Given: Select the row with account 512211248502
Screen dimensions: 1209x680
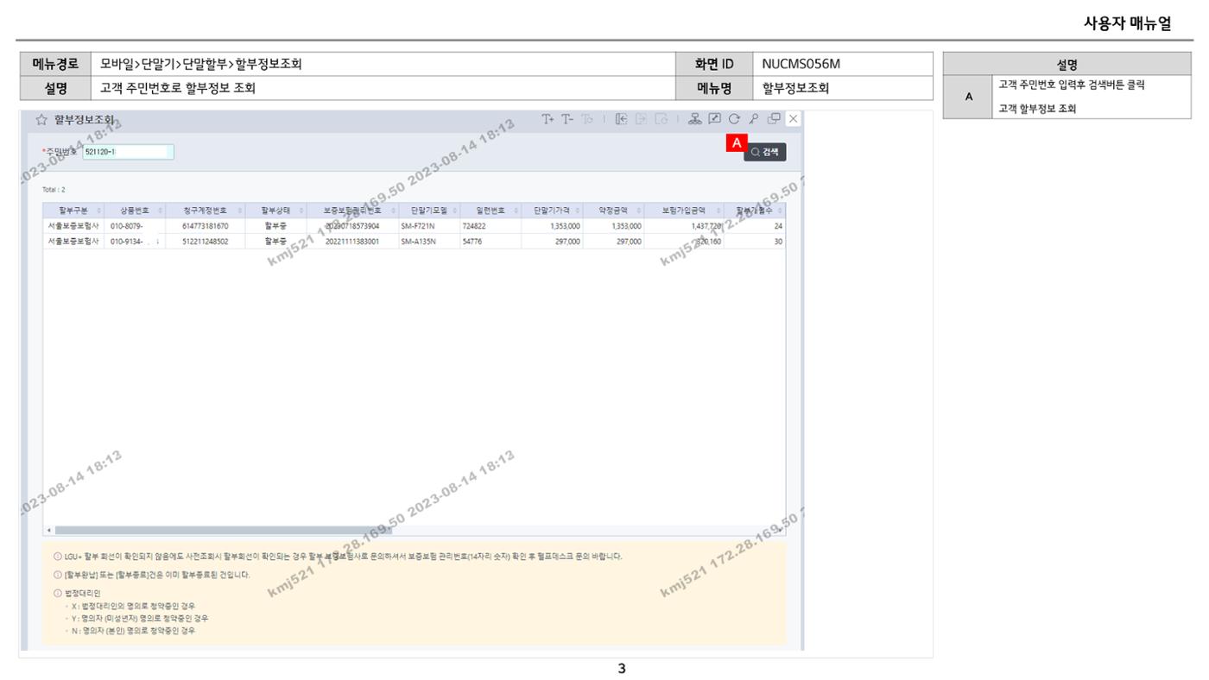Looking at the screenshot, I should (x=414, y=242).
